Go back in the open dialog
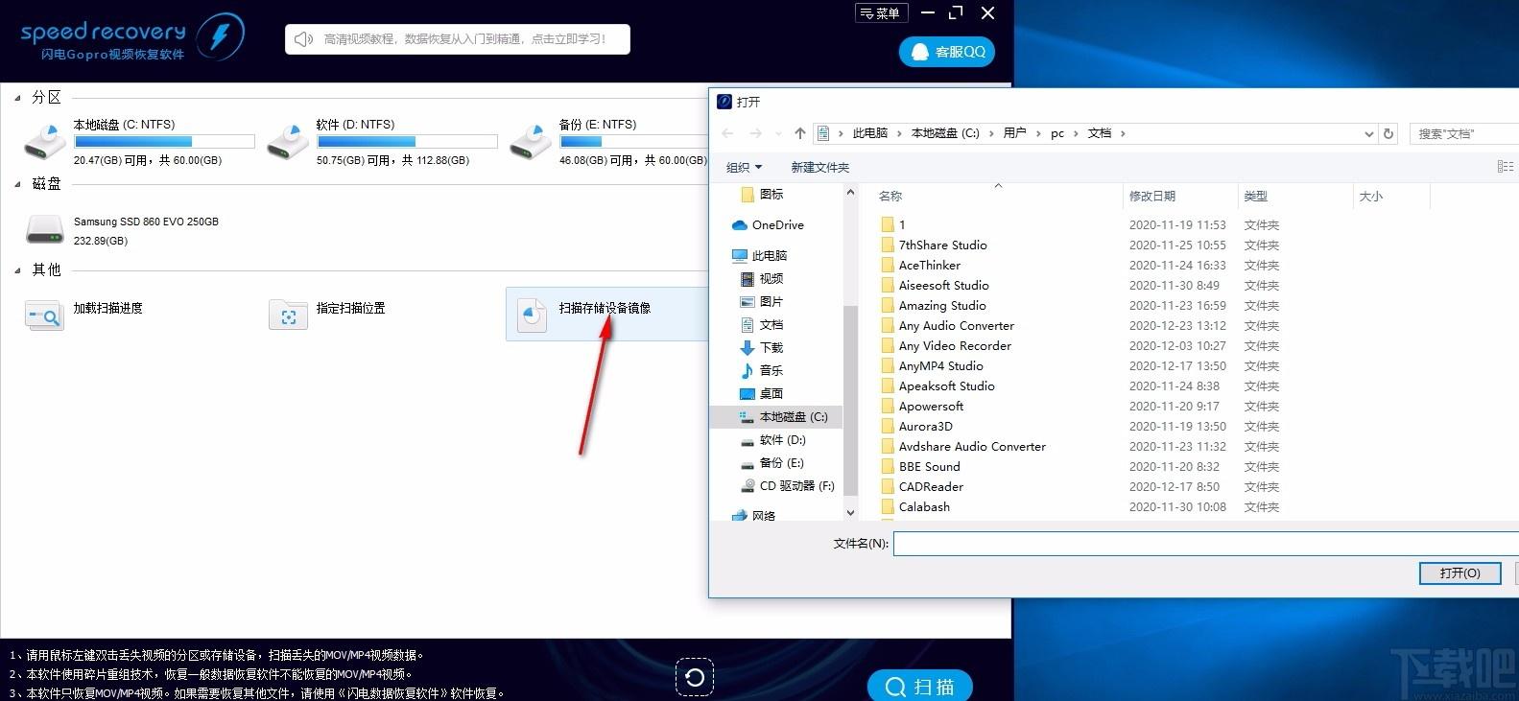This screenshot has height=701, width=1519. (727, 133)
